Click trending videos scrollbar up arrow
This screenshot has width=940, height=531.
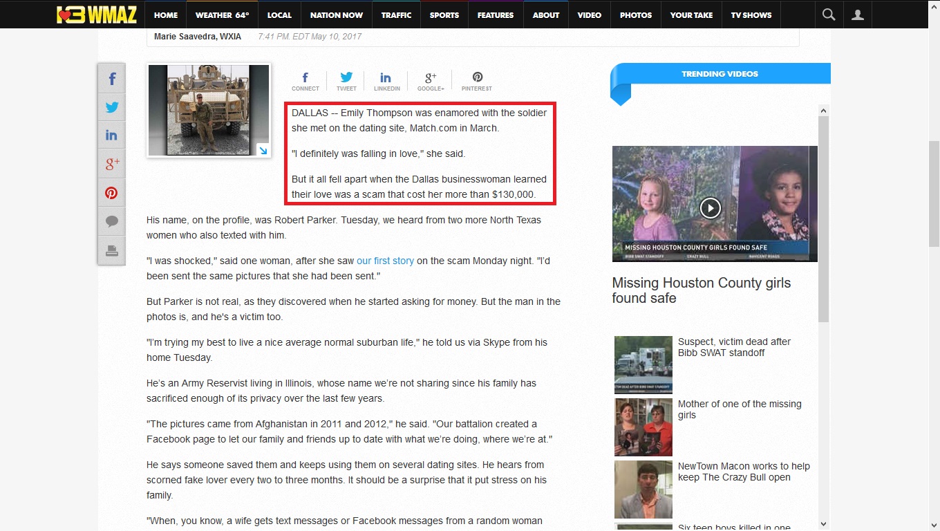[823, 110]
